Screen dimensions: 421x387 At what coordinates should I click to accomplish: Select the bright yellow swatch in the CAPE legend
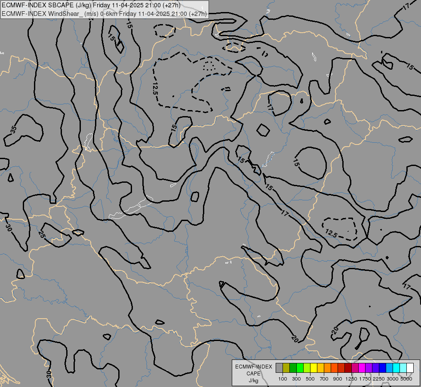(x=313, y=368)
